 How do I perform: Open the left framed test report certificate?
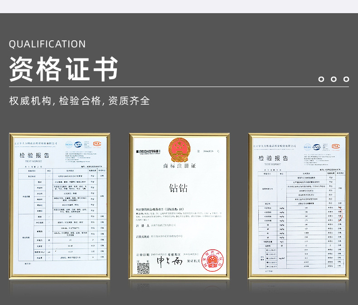pyautogui.click(x=59, y=206)
